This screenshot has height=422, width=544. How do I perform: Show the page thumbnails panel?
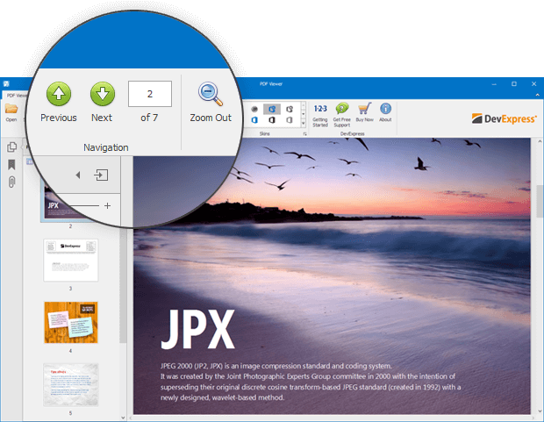coord(11,147)
